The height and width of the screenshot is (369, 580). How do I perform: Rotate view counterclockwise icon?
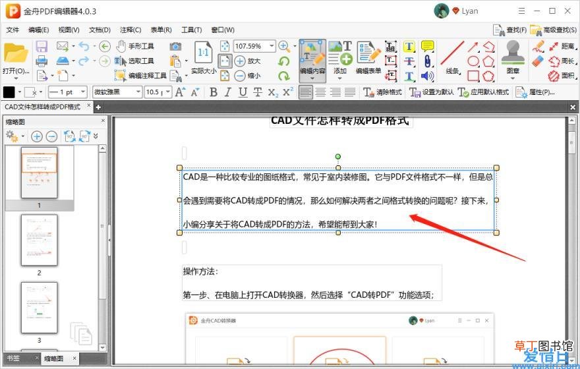coord(283,61)
